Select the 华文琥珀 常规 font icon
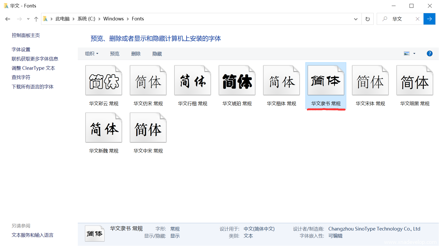Image resolution: width=439 pixels, height=246 pixels. (x=237, y=81)
